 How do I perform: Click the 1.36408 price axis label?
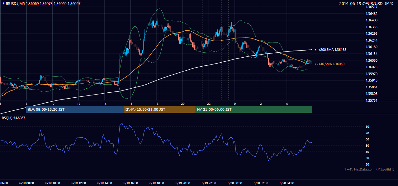[372, 20]
